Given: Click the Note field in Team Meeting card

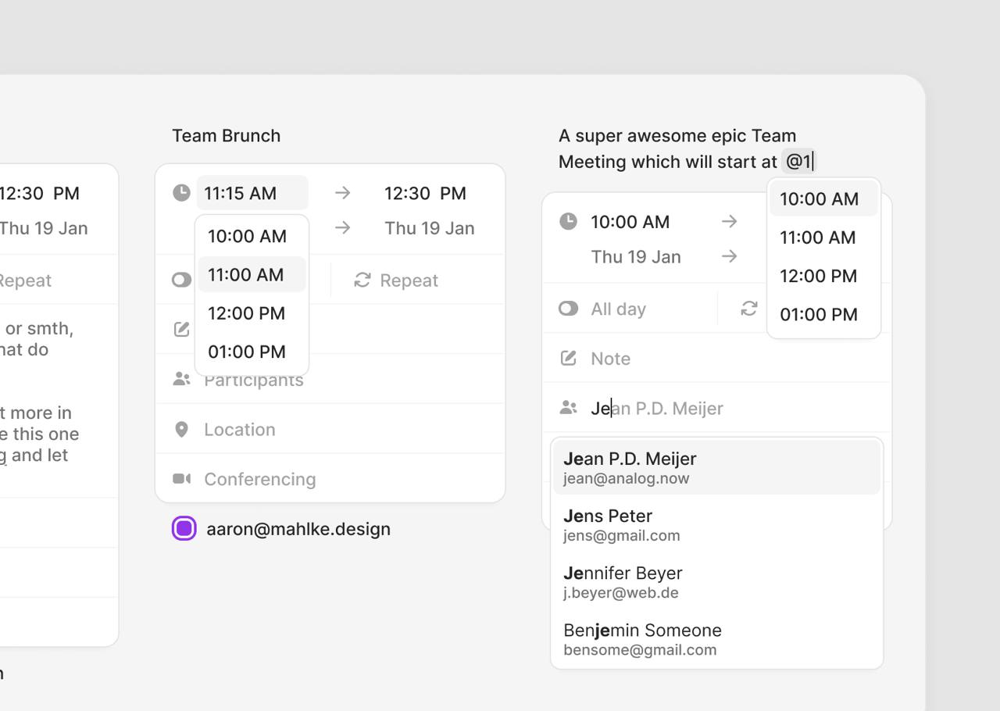Looking at the screenshot, I should coord(717,358).
